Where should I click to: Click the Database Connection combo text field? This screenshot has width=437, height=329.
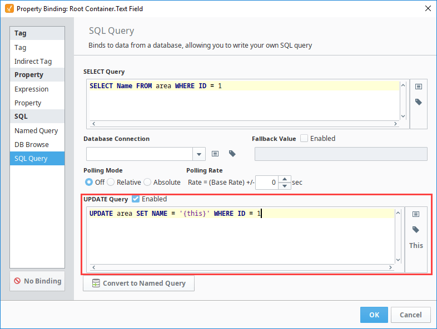(x=140, y=154)
